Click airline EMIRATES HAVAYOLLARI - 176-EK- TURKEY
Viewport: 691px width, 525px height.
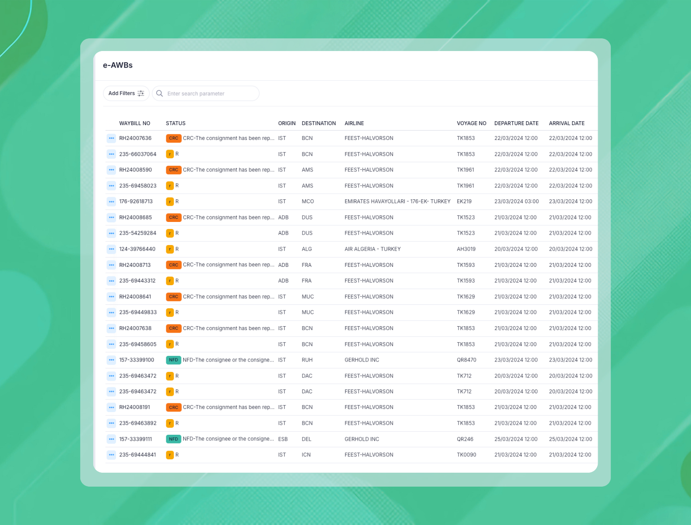pos(397,202)
